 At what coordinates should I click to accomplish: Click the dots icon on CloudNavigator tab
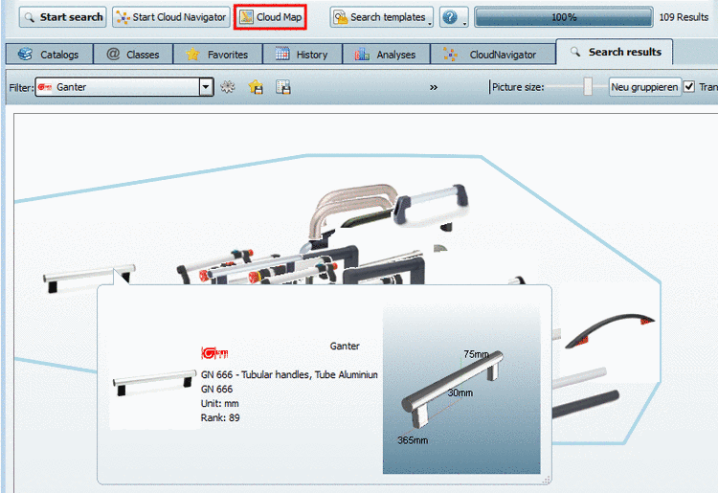click(x=451, y=54)
